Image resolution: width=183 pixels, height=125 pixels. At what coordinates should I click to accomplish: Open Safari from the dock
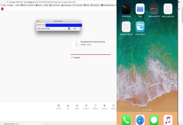pos(140,120)
